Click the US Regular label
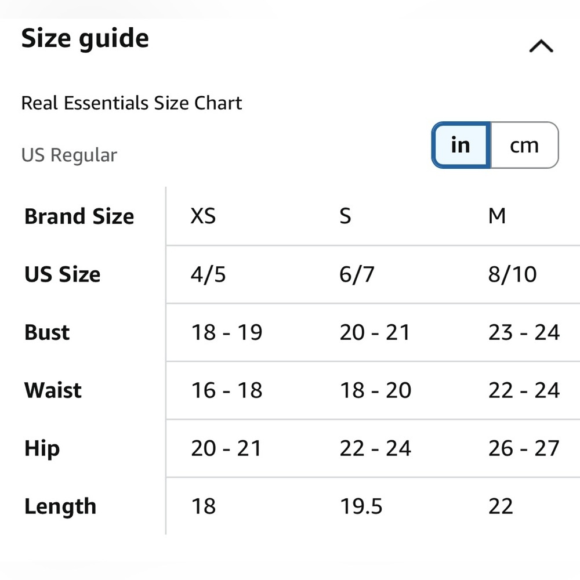This screenshot has height=580, width=580. tap(69, 155)
